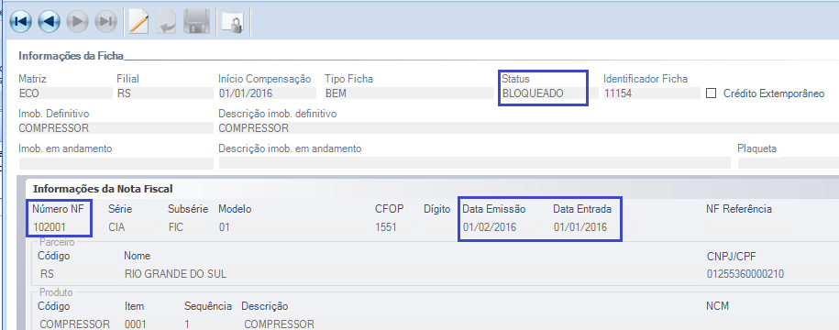The height and width of the screenshot is (330, 839).
Task: Click the Tipo Ficha field showing BEM
Action: coord(409,93)
